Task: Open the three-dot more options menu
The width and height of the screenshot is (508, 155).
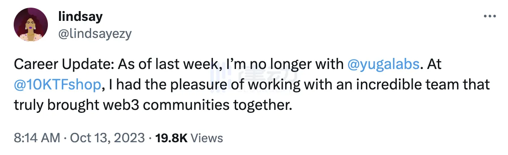Action: click(x=490, y=16)
